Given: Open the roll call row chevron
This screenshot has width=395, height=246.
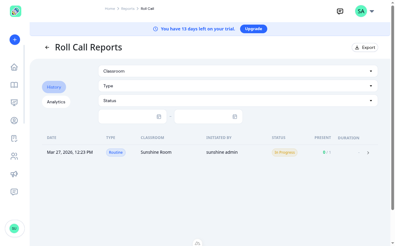Looking at the screenshot, I should [368, 153].
